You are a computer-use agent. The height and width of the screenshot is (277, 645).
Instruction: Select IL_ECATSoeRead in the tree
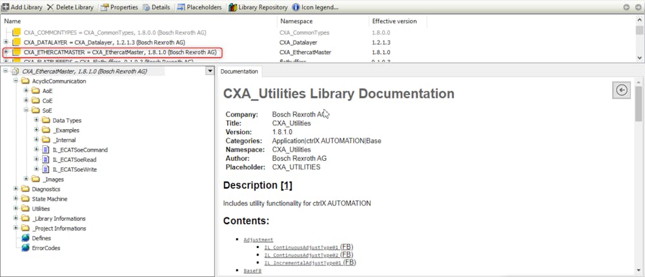pos(74,159)
